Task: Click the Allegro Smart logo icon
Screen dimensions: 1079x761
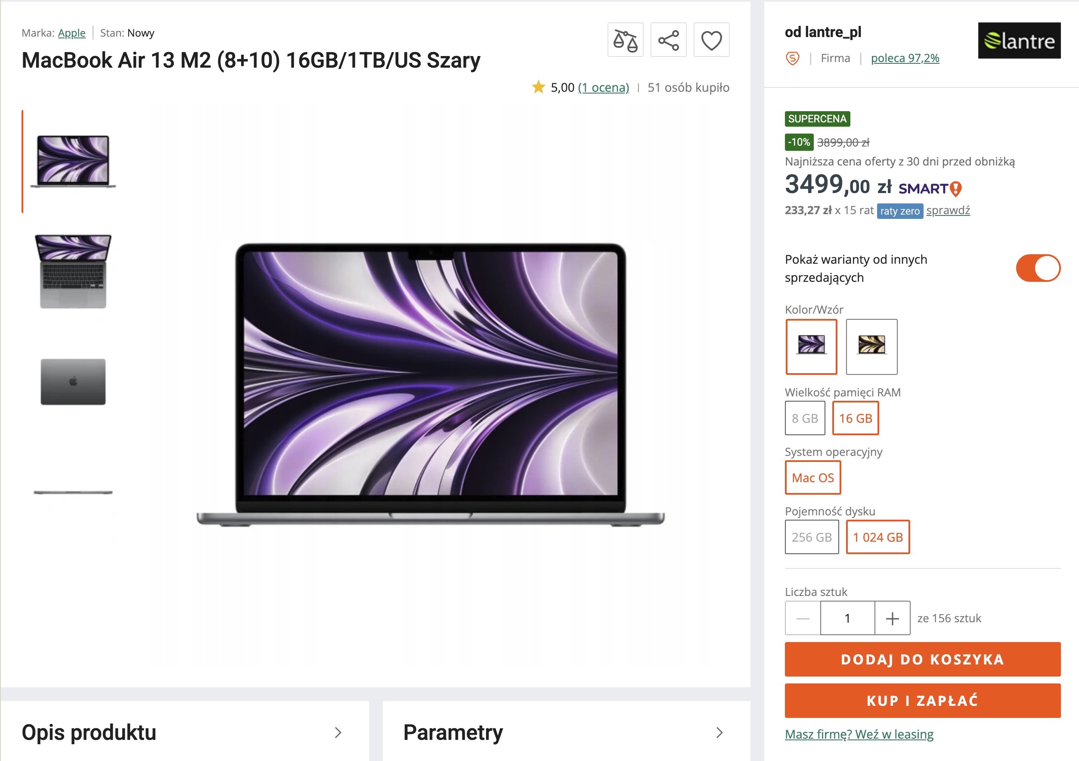Action: (930, 189)
